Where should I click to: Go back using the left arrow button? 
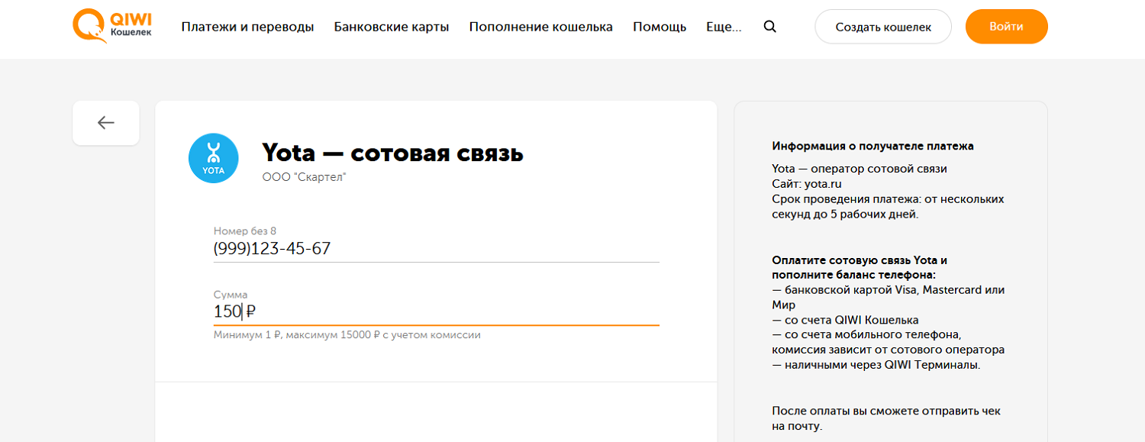[x=106, y=122]
